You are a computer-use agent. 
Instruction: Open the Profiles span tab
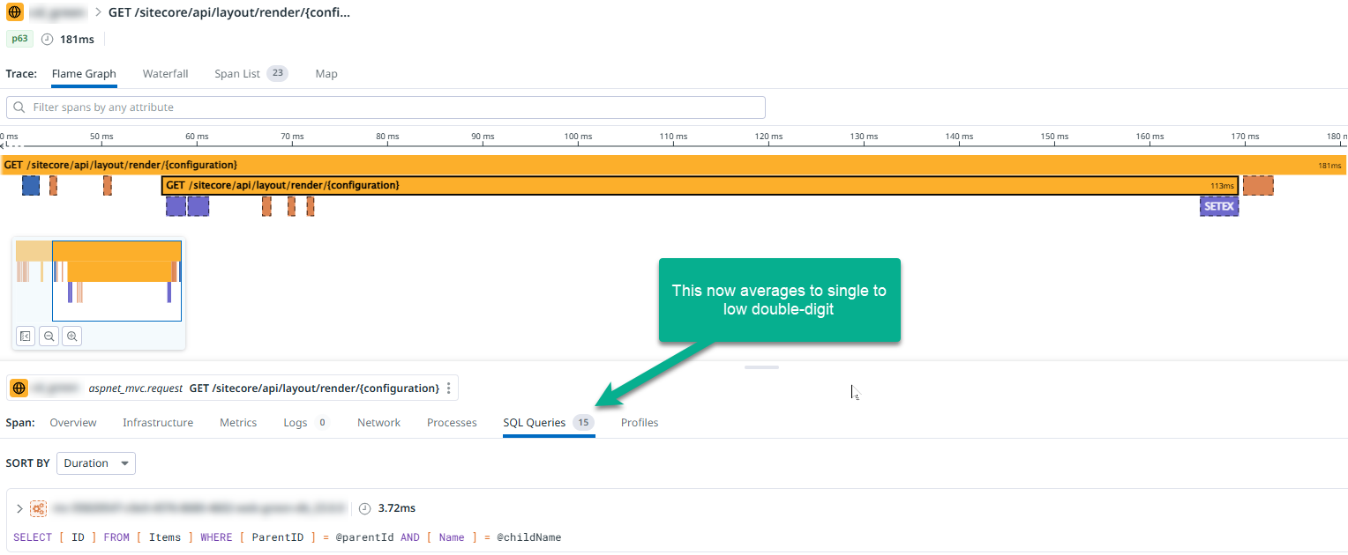click(x=639, y=423)
